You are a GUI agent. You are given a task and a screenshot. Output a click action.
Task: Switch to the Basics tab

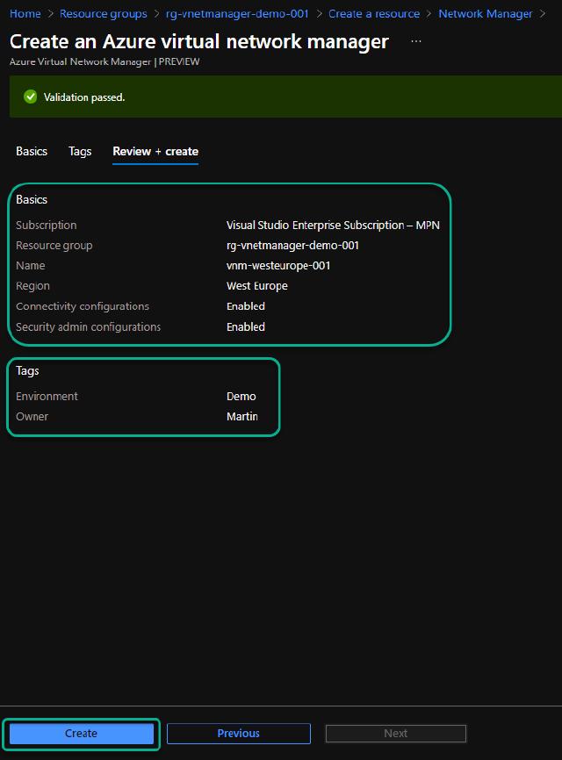pos(32,151)
